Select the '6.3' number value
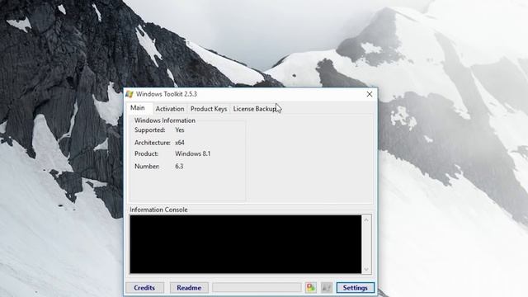Screen dimensions: 528x297 179,166
